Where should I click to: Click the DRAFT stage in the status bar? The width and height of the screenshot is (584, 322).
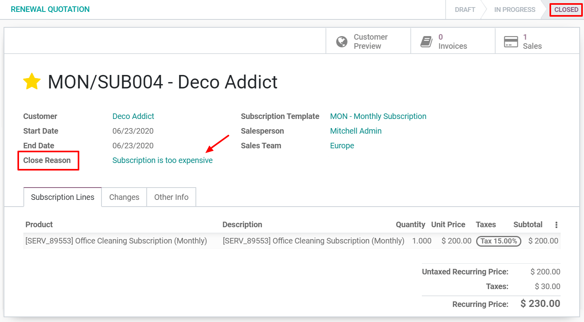pos(465,10)
